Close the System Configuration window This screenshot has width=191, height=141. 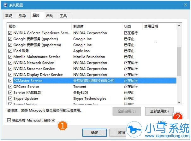pyautogui.click(x=185, y=5)
